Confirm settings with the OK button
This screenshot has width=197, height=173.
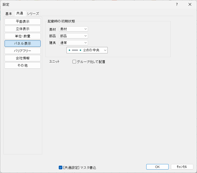point(157,167)
